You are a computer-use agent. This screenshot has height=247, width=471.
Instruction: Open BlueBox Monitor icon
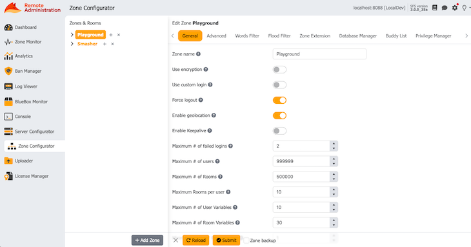point(8,101)
